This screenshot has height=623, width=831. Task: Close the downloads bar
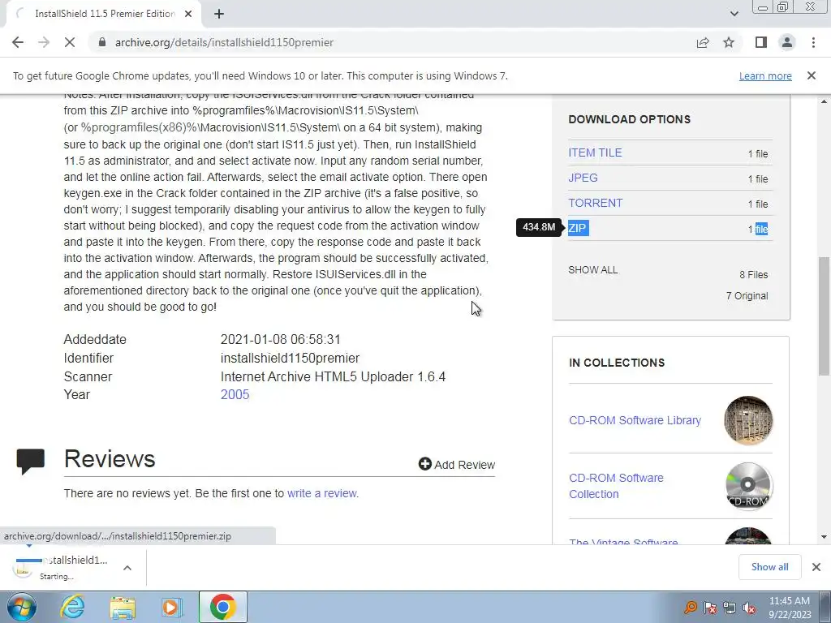[816, 567]
